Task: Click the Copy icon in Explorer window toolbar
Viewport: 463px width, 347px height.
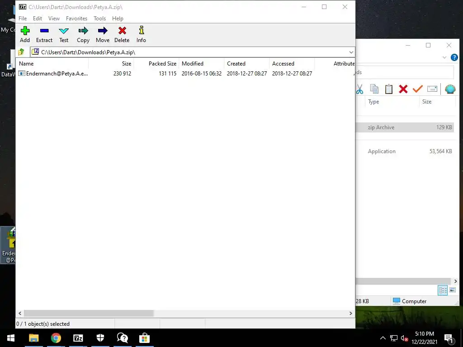Action: pyautogui.click(x=374, y=89)
